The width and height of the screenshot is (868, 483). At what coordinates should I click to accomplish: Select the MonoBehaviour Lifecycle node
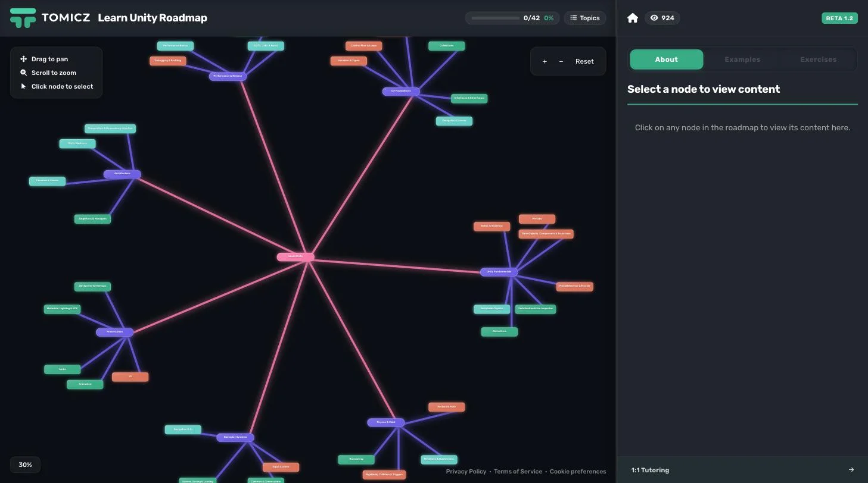pyautogui.click(x=574, y=286)
